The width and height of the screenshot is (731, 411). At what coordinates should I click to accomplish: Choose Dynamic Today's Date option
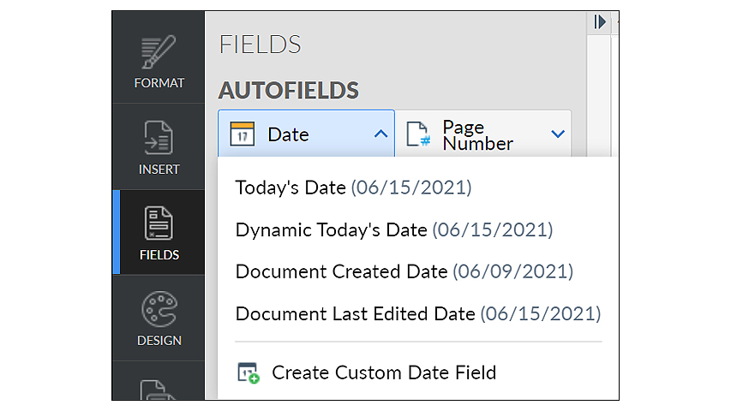point(394,230)
